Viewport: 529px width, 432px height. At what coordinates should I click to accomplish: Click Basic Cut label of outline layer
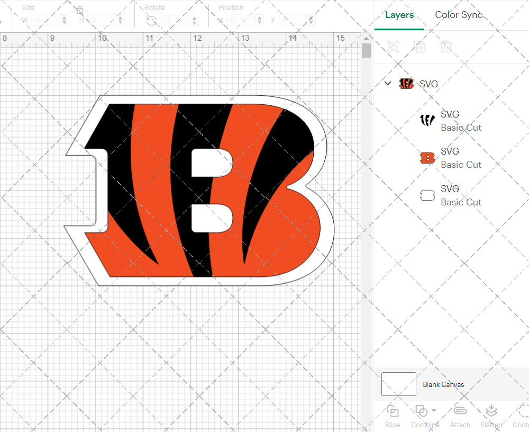coord(461,202)
